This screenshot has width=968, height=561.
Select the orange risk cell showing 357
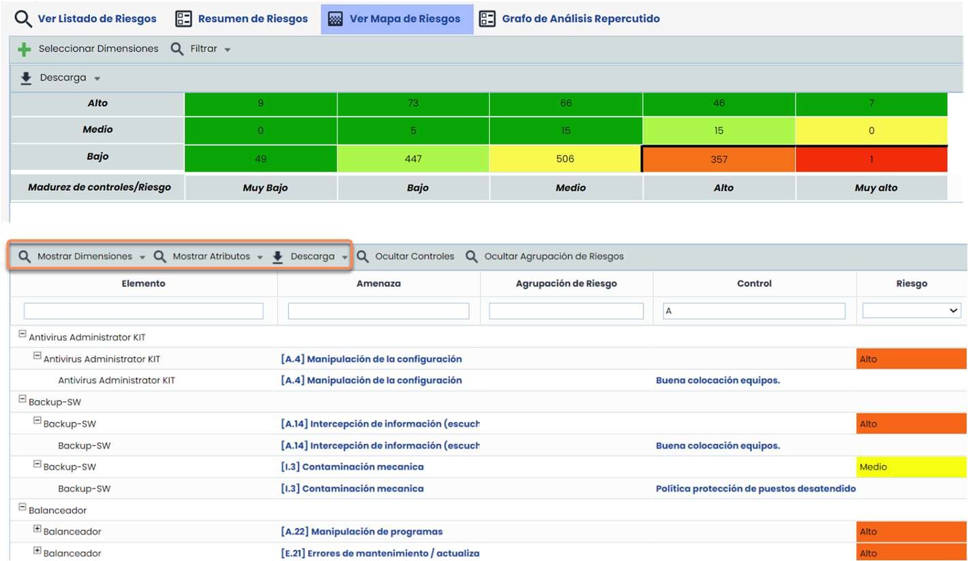719,160
